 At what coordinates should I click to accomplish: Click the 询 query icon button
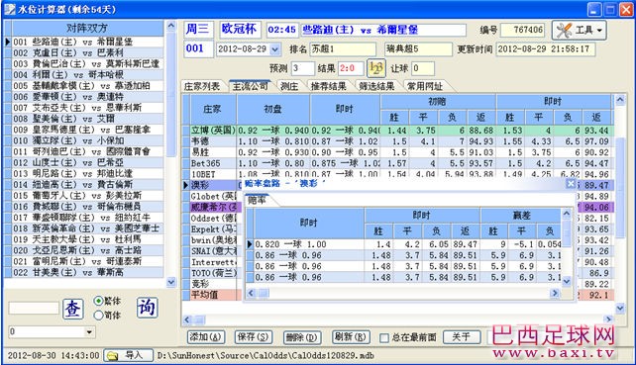(x=147, y=308)
